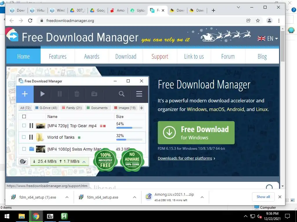Screen dimensions: 297x222
Task: Open the green H app in taskbar
Action: coord(64,216)
